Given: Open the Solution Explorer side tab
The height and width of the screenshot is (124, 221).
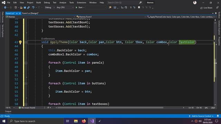Looking at the screenshot, I should pyautogui.click(x=219, y=28).
